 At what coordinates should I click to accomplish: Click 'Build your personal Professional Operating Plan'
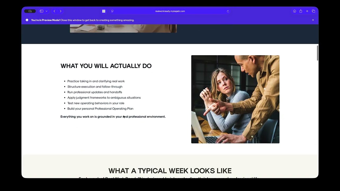pyautogui.click(x=100, y=108)
